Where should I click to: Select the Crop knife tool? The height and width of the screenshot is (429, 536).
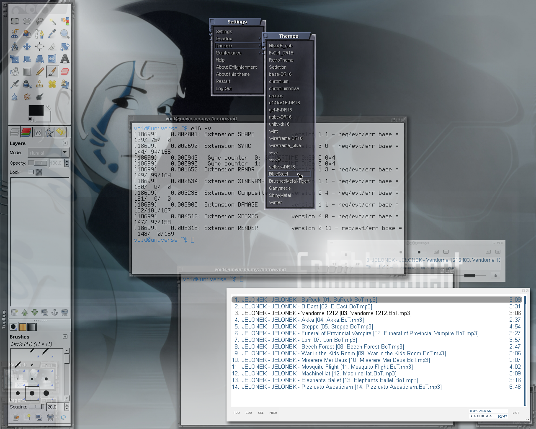[x=52, y=46]
